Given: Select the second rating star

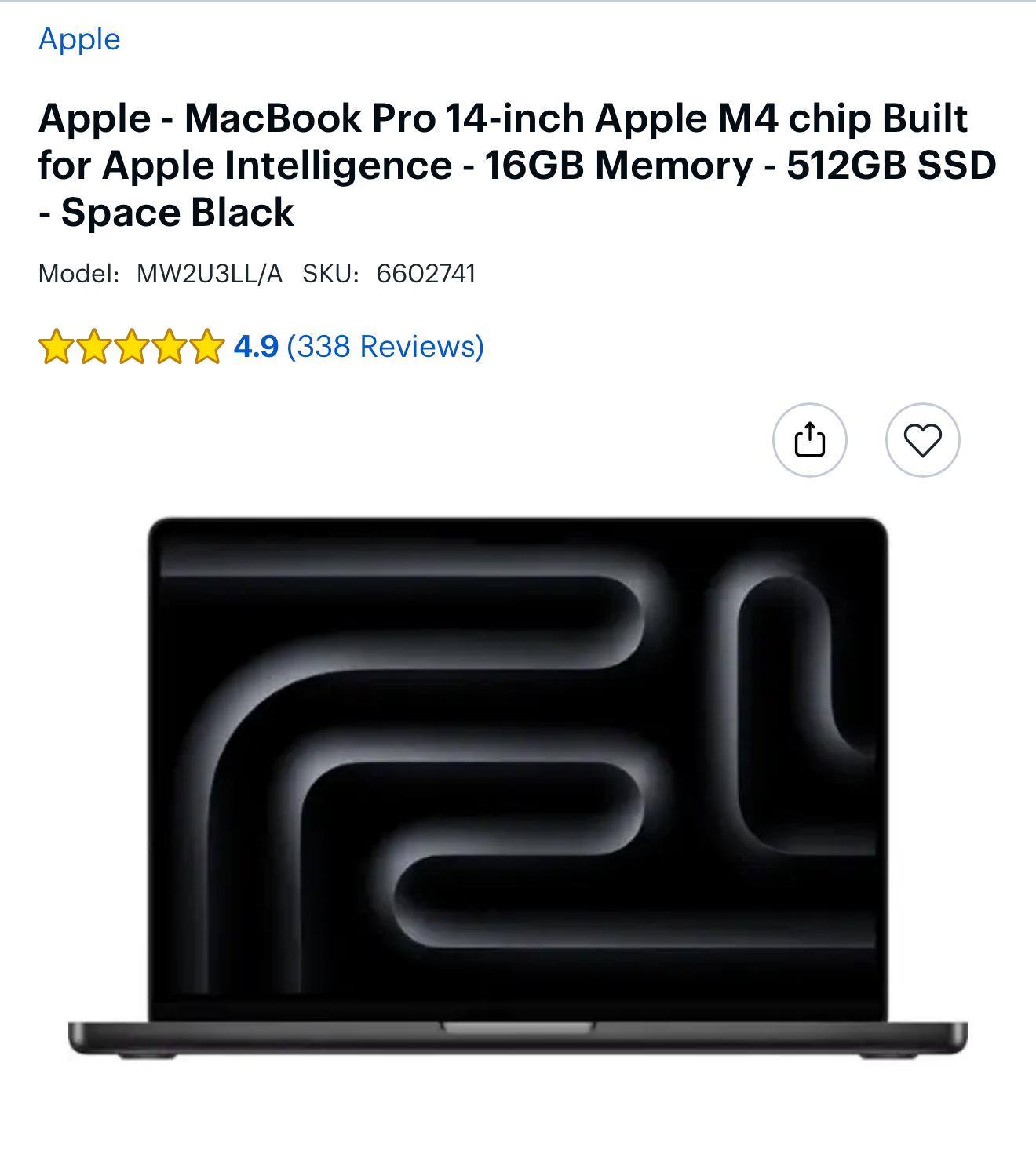Looking at the screenshot, I should pos(93,347).
